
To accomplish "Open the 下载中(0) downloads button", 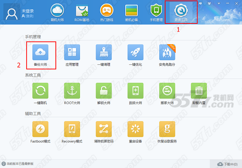I will pos(227,164).
